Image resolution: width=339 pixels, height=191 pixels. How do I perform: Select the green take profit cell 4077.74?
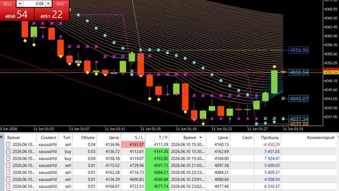(x=157, y=186)
